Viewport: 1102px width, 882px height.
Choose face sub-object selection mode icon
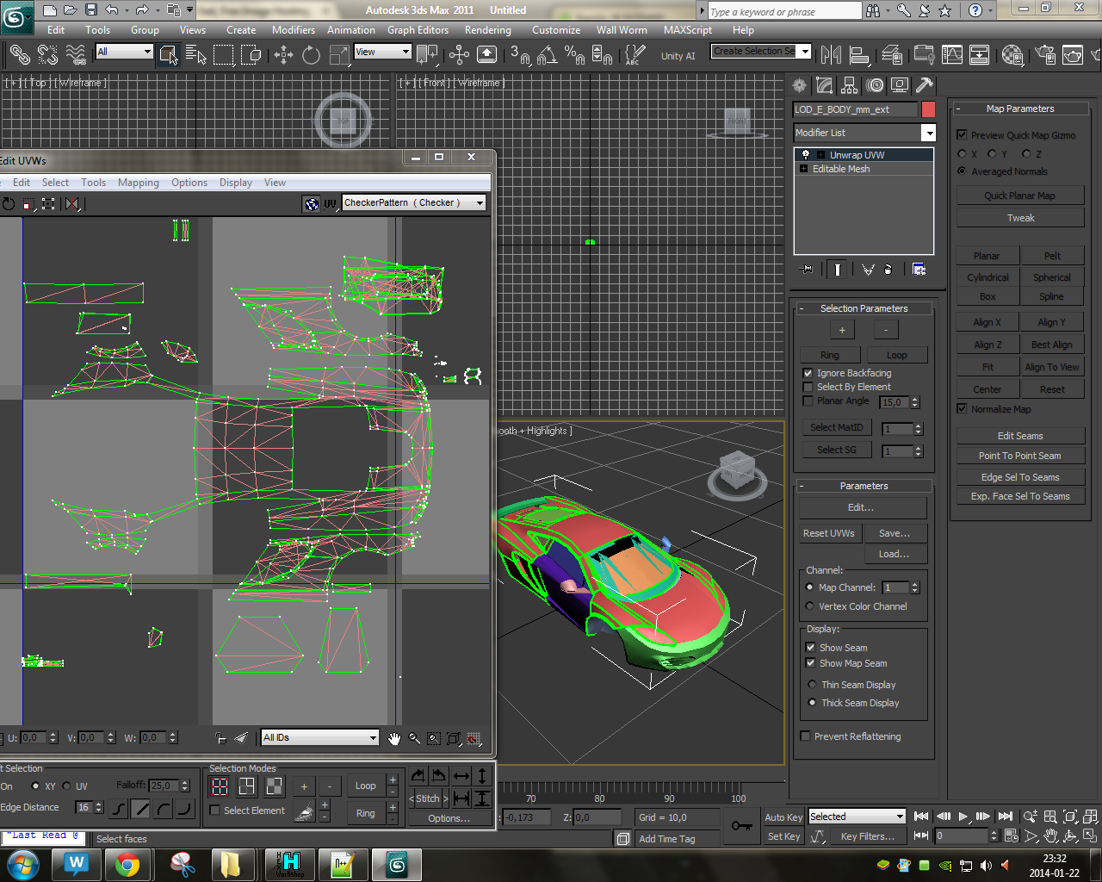[274, 786]
